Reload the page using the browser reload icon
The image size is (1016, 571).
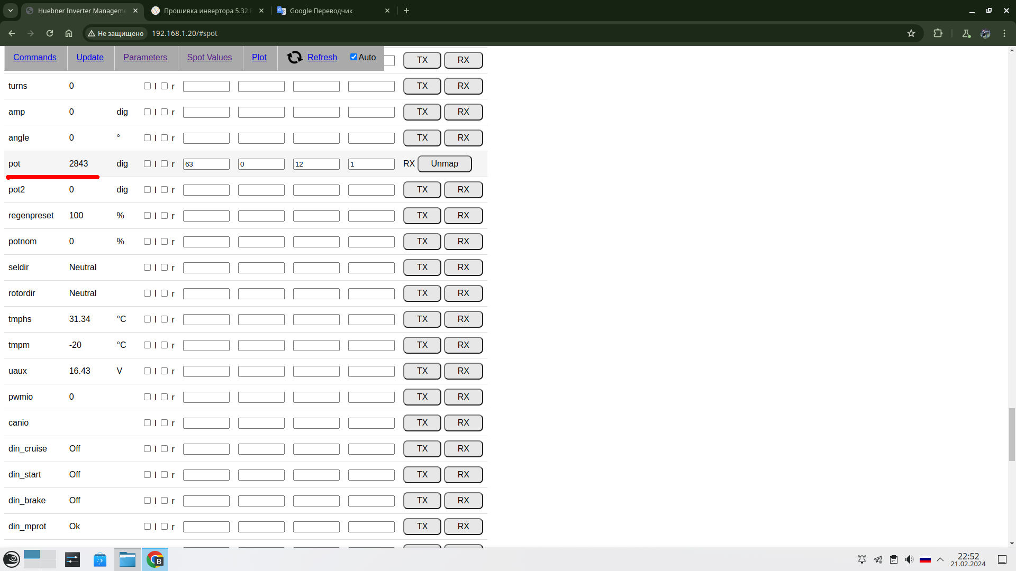pyautogui.click(x=50, y=33)
